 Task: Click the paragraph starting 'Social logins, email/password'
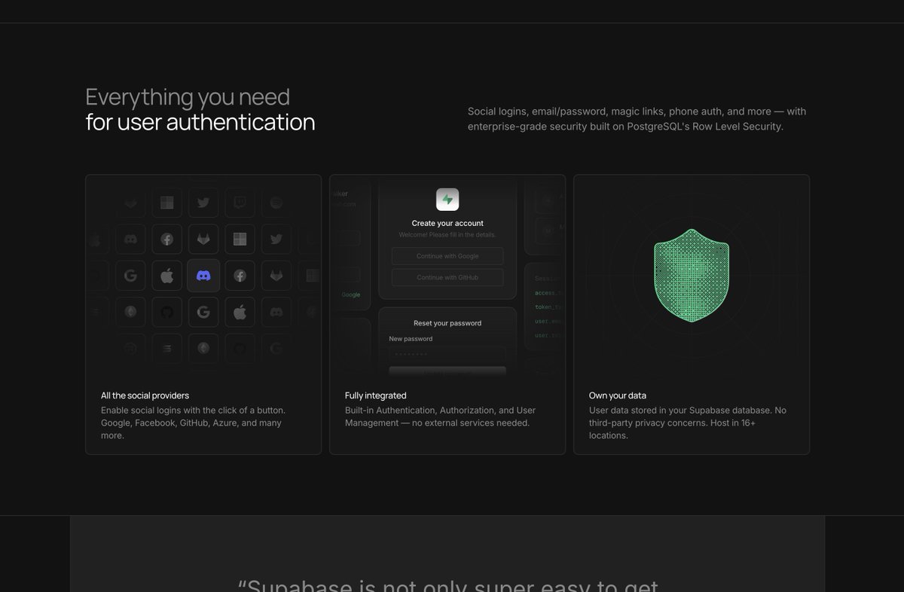[x=637, y=119]
